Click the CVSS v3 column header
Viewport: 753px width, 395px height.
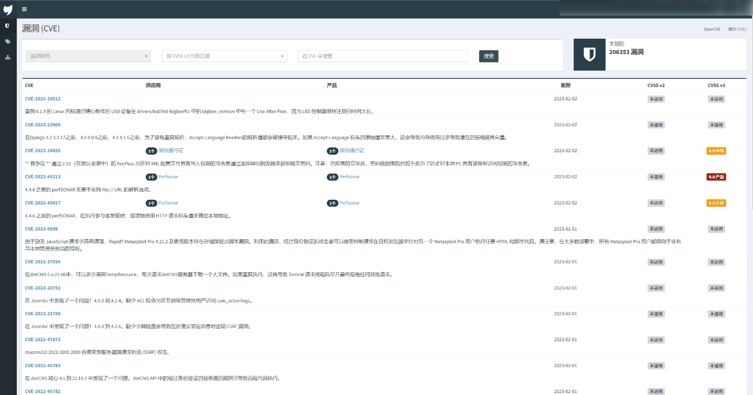(x=716, y=85)
